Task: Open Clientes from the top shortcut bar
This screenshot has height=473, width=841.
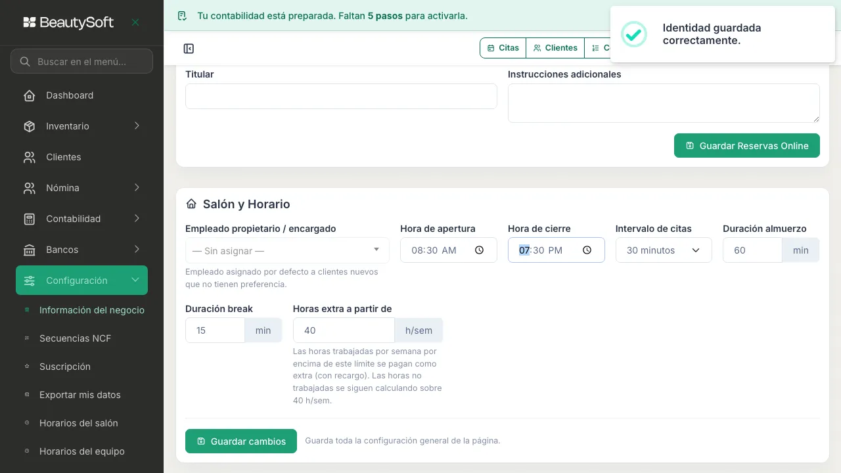Action: [x=555, y=48]
